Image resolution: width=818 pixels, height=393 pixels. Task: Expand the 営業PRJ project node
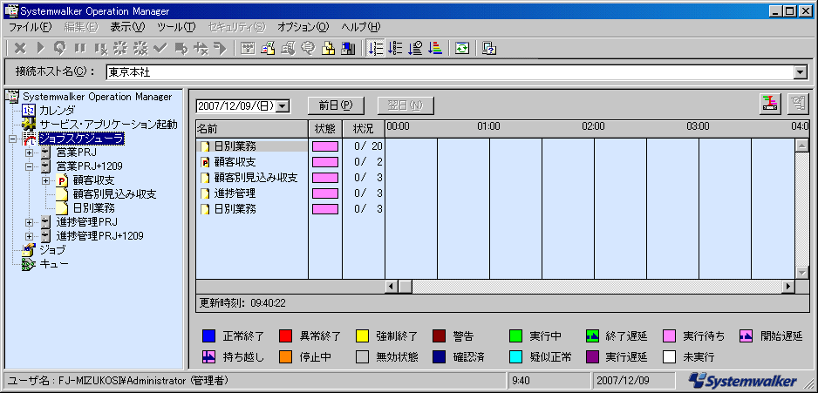tap(30, 152)
